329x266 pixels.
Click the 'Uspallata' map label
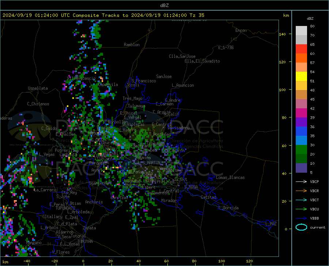click(x=38, y=88)
